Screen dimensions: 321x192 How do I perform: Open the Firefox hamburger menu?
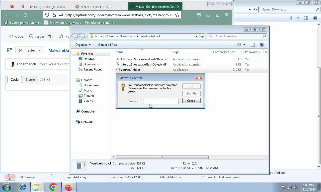pyautogui.click(x=226, y=15)
